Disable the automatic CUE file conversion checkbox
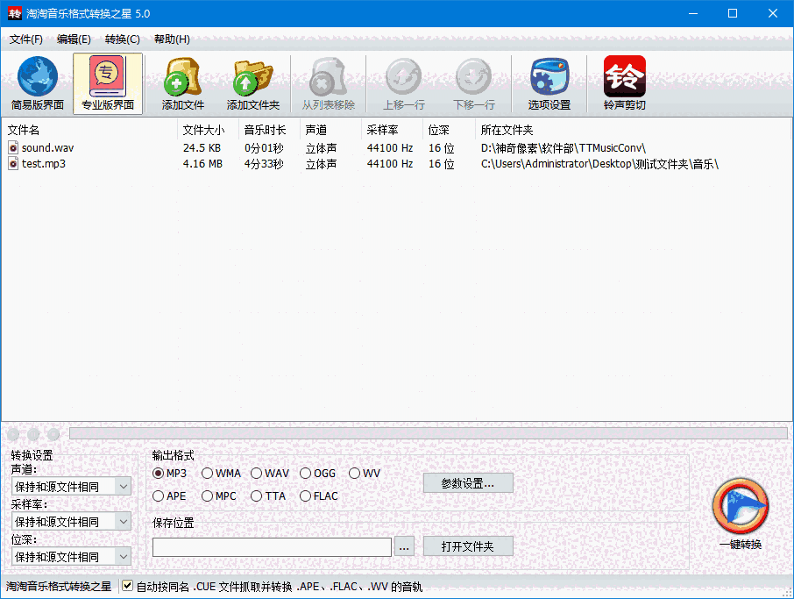The image size is (794, 599). click(127, 586)
